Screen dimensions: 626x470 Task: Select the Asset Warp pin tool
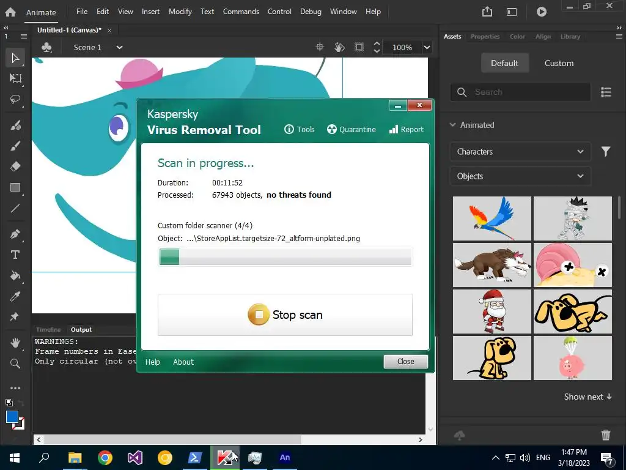click(x=15, y=317)
